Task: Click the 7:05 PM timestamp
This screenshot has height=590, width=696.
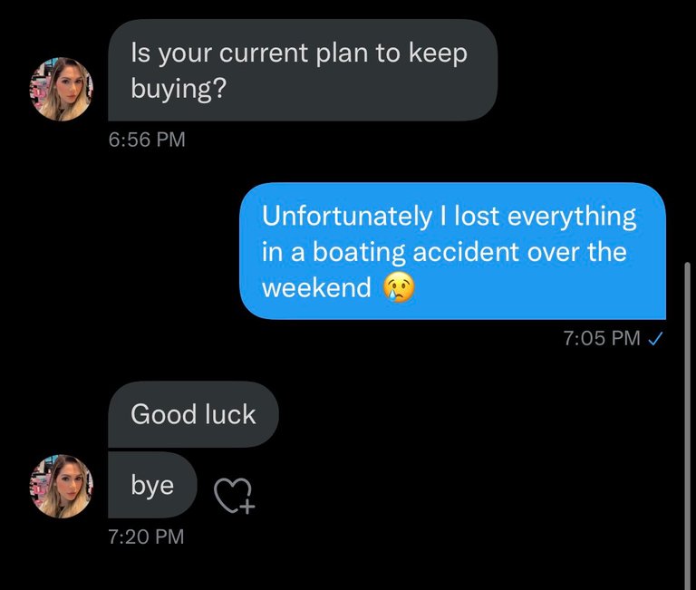Action: click(x=602, y=338)
